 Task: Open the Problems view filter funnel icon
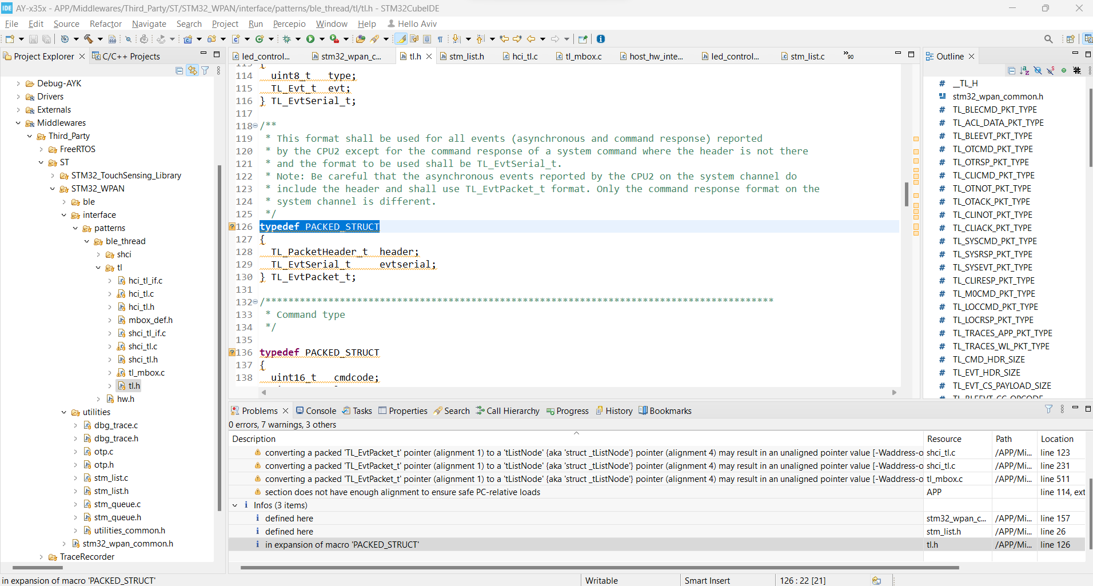1050,409
